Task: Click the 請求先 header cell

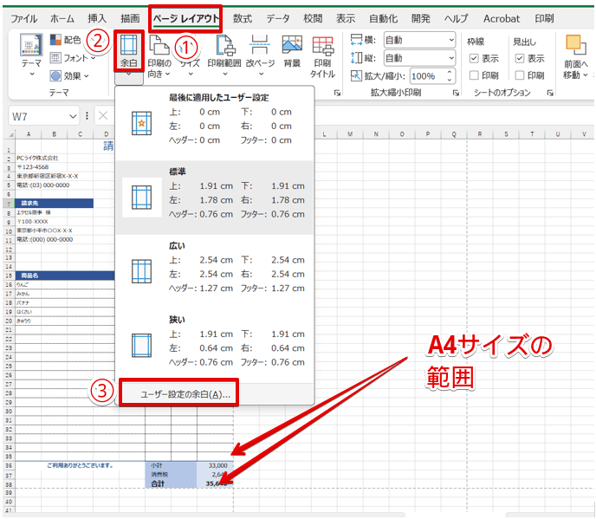Action: (54, 203)
